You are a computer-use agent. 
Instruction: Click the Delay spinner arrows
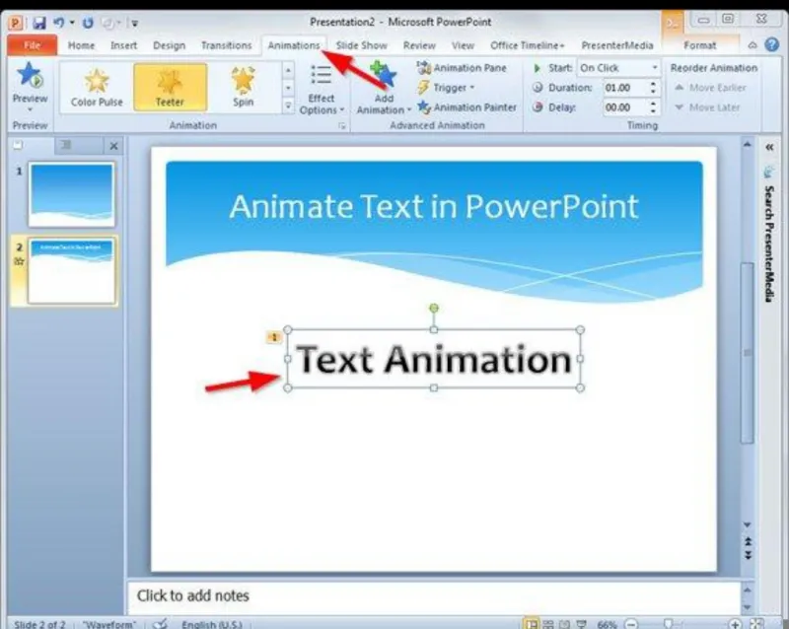pos(653,107)
